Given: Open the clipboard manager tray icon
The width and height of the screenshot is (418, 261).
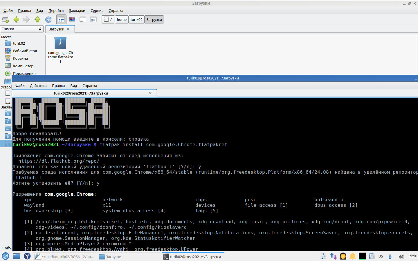Looking at the screenshot, I should point(372,256).
